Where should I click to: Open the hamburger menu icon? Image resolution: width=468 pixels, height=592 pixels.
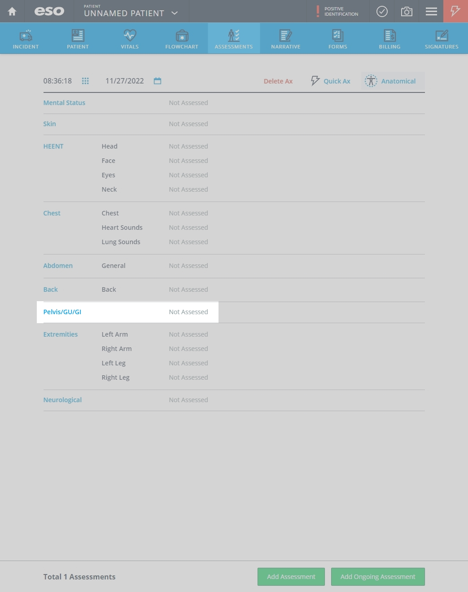[x=431, y=11]
